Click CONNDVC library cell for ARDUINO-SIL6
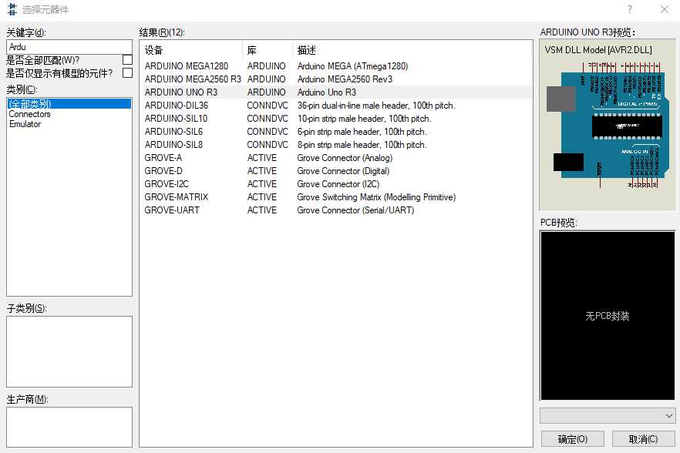The width and height of the screenshot is (680, 453). point(267,131)
